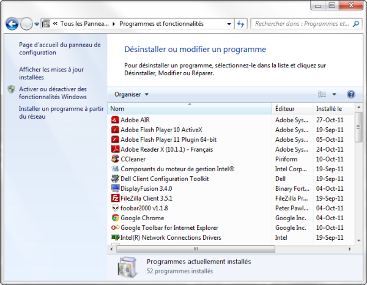Click the Adobe AIR program icon

click(x=115, y=120)
